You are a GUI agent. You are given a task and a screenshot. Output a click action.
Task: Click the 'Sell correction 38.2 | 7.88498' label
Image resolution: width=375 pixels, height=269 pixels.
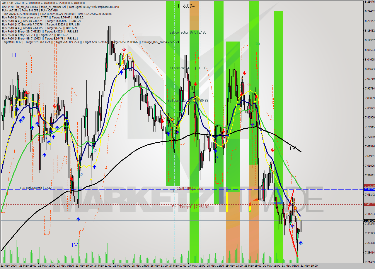[x=188, y=101]
